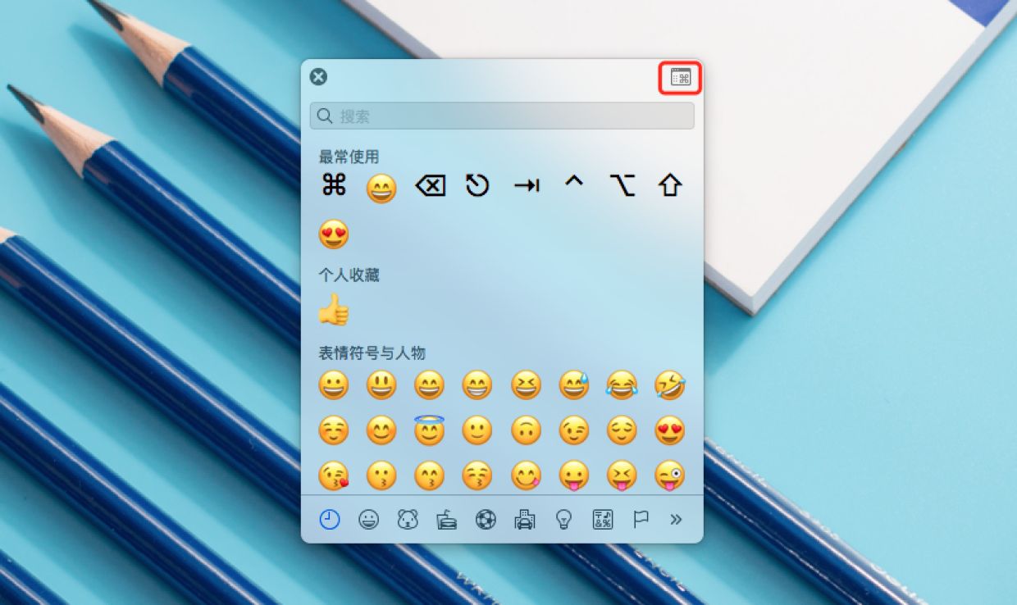Switch to the recents clock category
The width and height of the screenshot is (1017, 605).
tap(330, 519)
